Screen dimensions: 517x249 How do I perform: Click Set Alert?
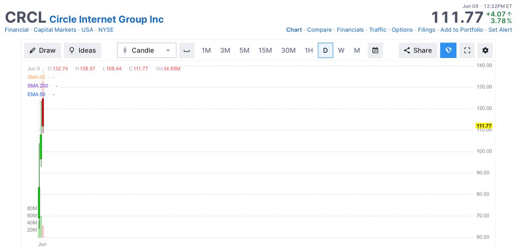(500, 30)
